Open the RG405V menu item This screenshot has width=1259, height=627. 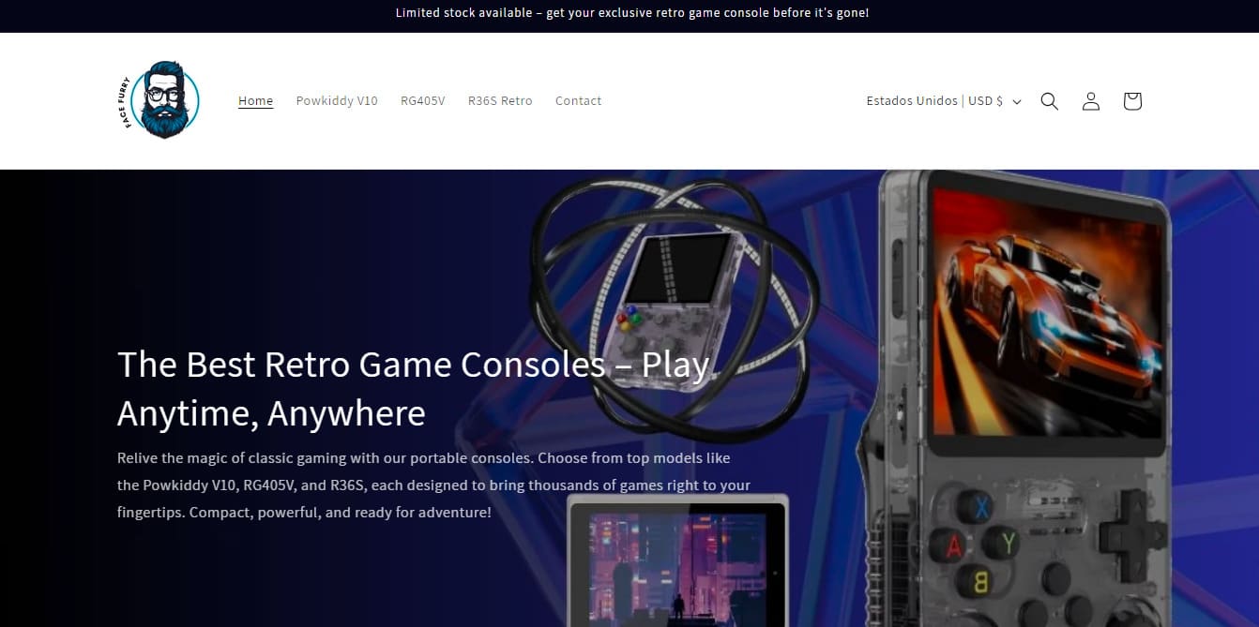point(423,101)
